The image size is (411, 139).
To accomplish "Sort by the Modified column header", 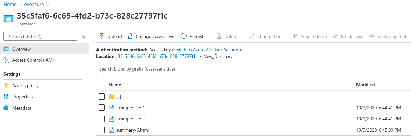I will pos(366,85).
